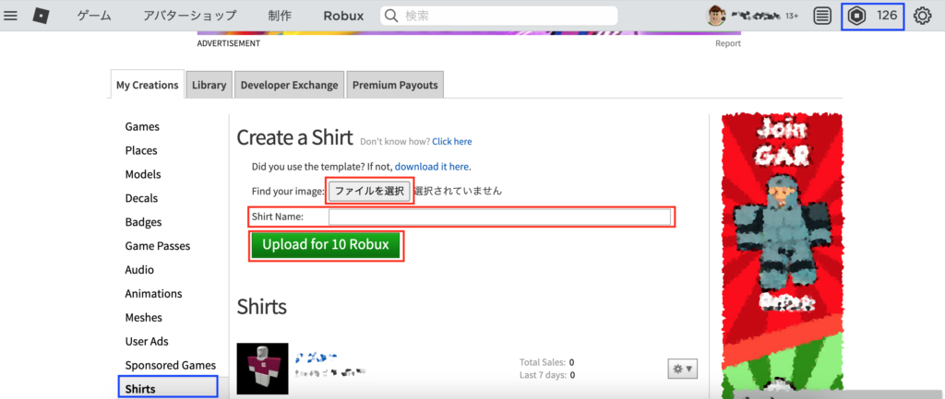Screen dimensions: 945x399
Task: Click the Total Sales: 0 text
Action: 546,362
